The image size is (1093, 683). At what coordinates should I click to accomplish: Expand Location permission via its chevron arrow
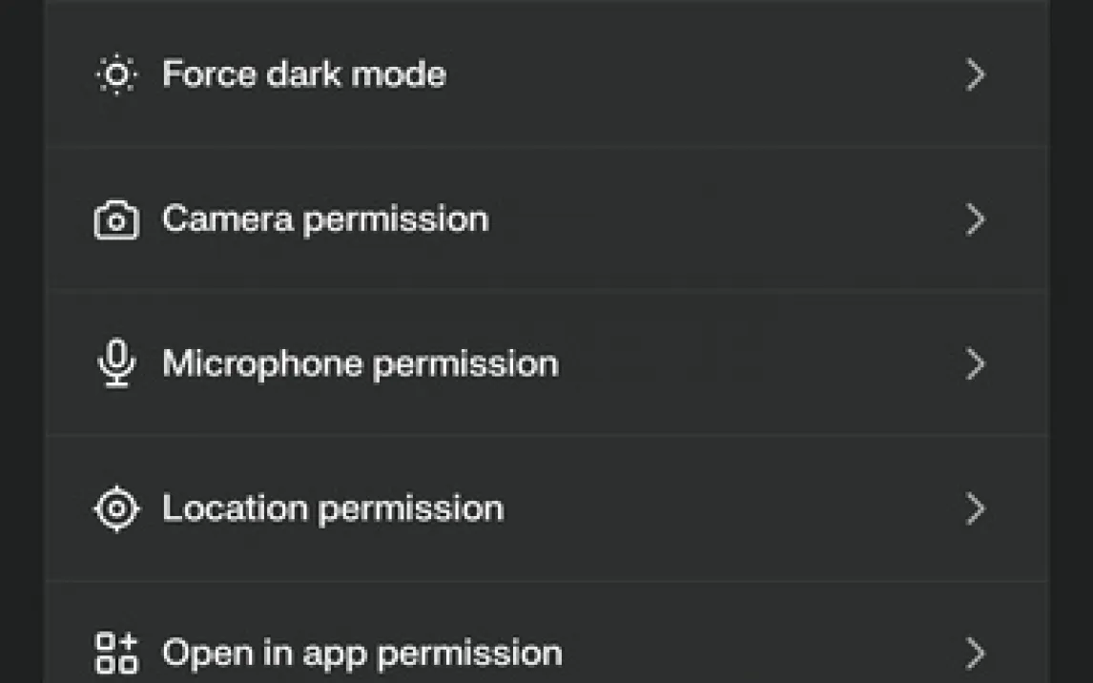975,508
